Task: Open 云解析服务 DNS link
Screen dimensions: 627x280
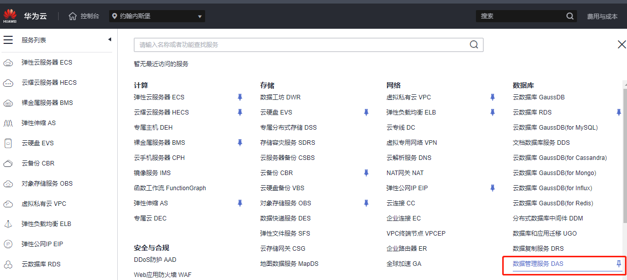Action: 409,158
